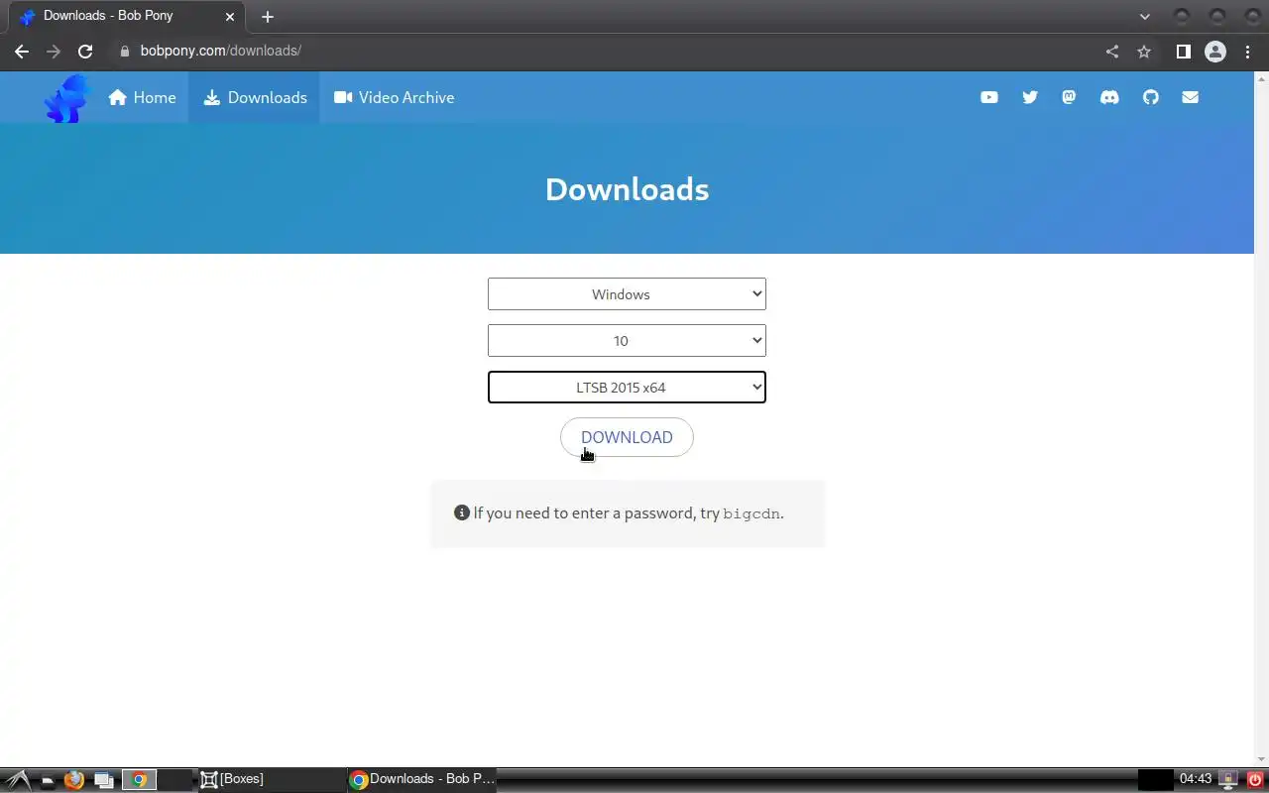This screenshot has width=1269, height=793.
Task: Navigate to Home in site menu
Action: pyautogui.click(x=143, y=97)
